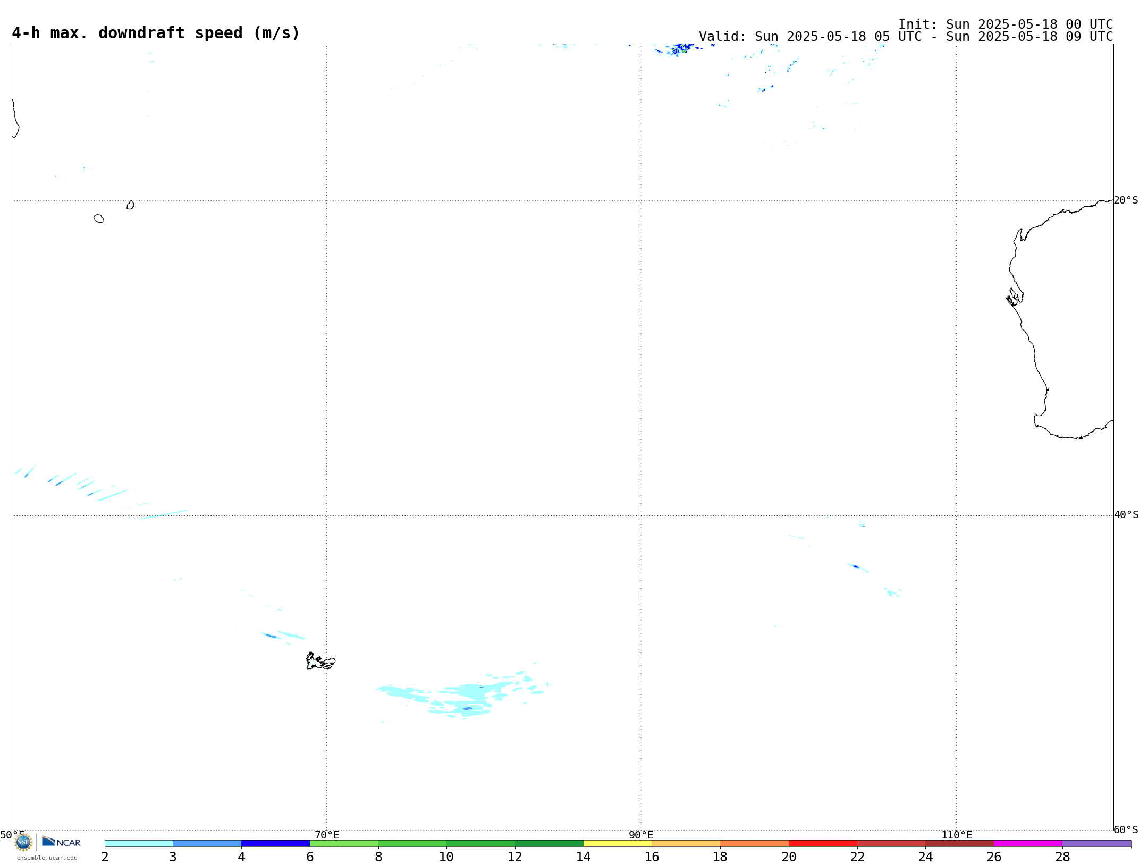Click the colorbar tick label 4
Image resolution: width=1148 pixels, height=864 pixels.
[241, 857]
